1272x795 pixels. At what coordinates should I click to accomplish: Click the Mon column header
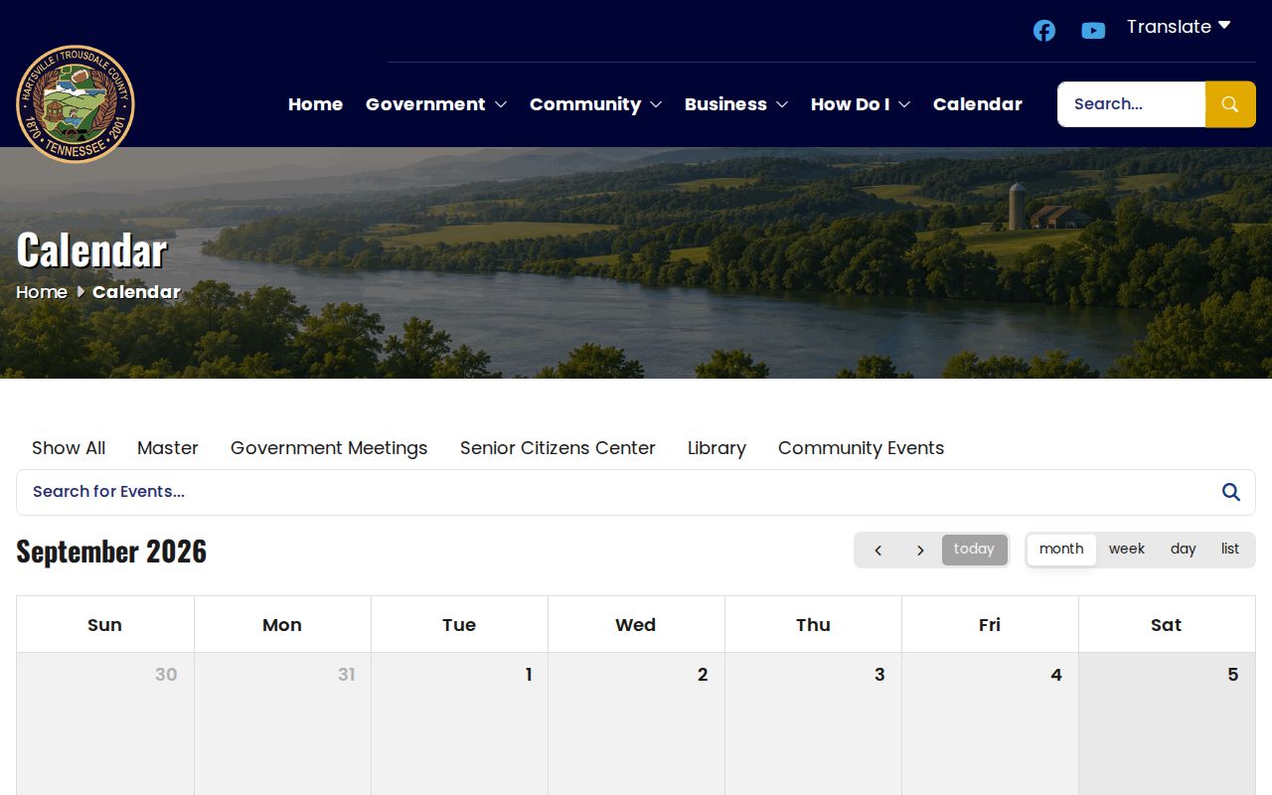[x=282, y=625]
